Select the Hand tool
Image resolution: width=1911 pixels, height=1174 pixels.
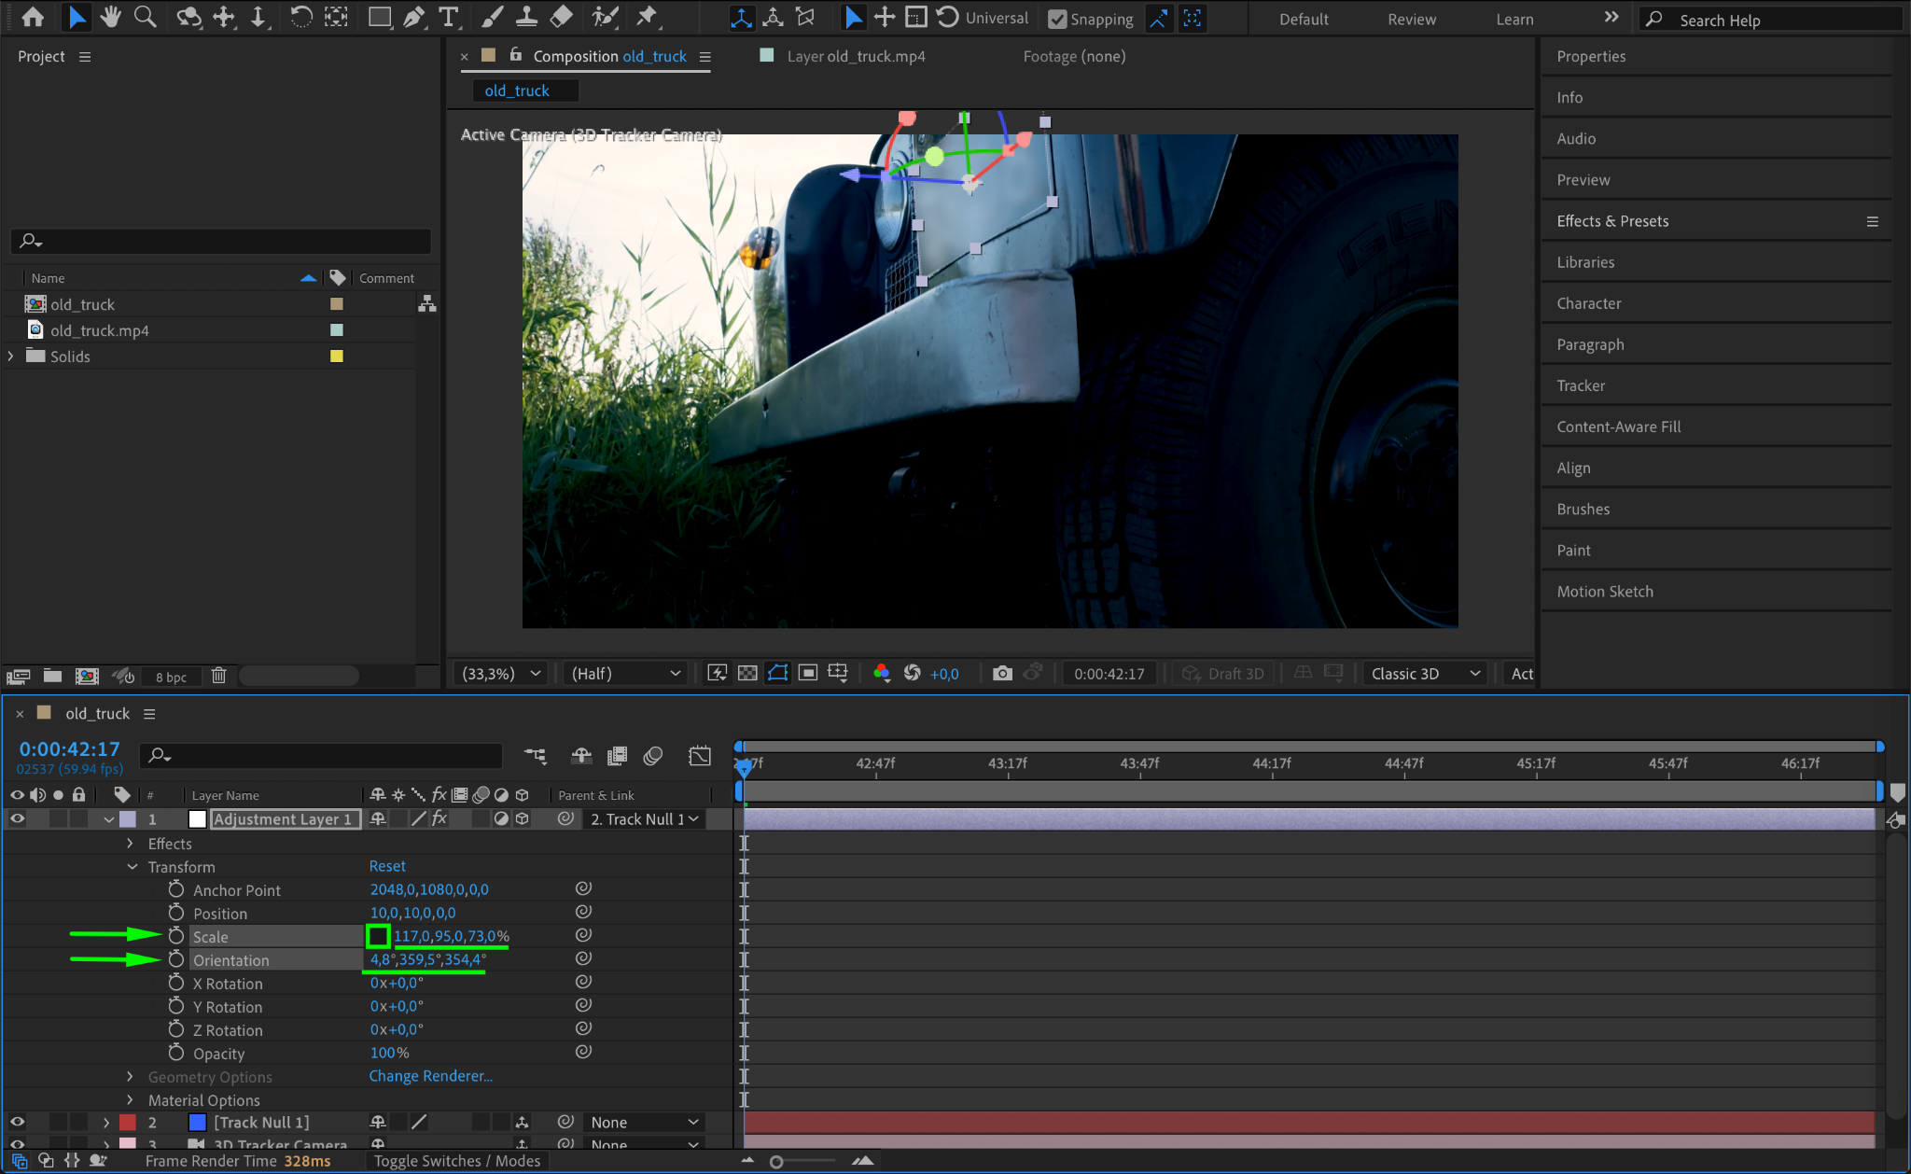[x=110, y=17]
